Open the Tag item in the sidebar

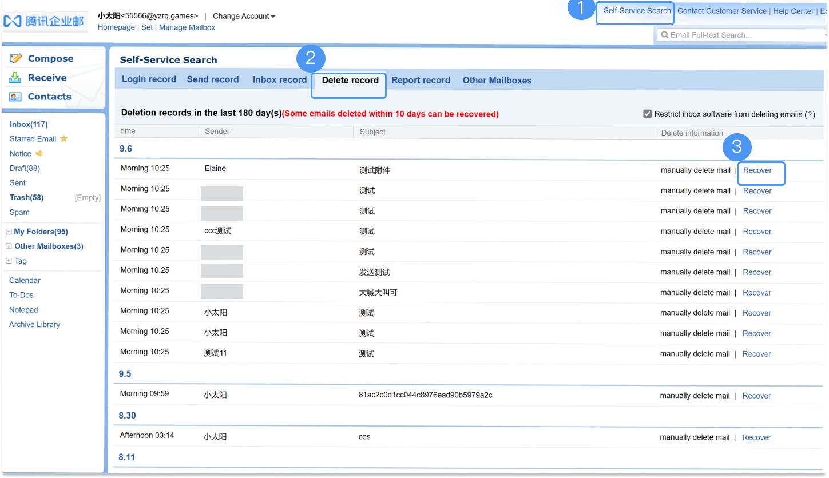(21, 261)
